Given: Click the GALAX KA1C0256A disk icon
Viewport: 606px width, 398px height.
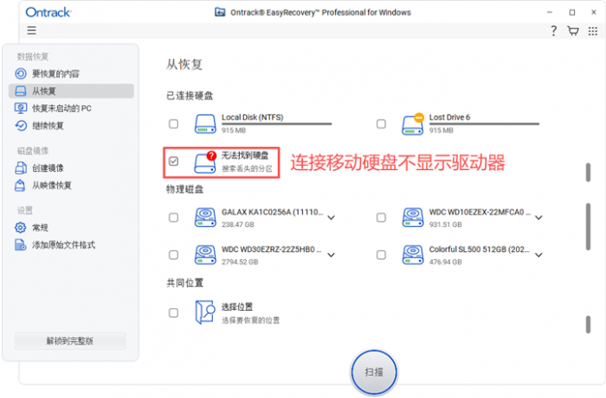Looking at the screenshot, I should tap(205, 217).
